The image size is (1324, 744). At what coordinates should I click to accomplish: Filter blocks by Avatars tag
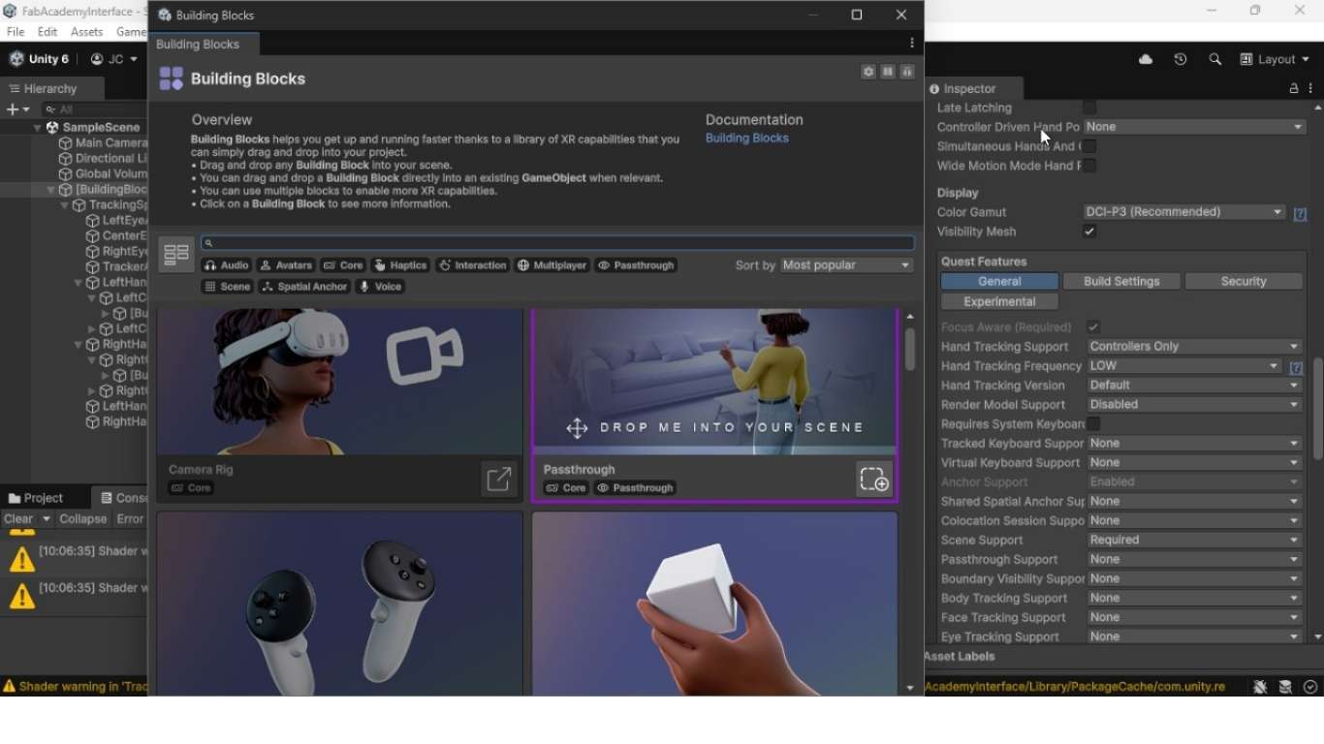(x=286, y=265)
